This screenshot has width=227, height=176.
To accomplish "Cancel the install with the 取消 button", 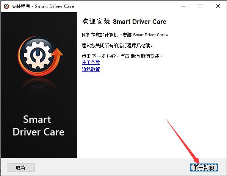I will pos(20,168).
